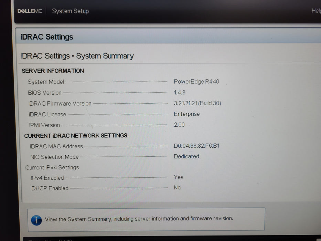This screenshot has width=321, height=241.
Task: Select the DHCP Enabled label
Action: (x=50, y=188)
